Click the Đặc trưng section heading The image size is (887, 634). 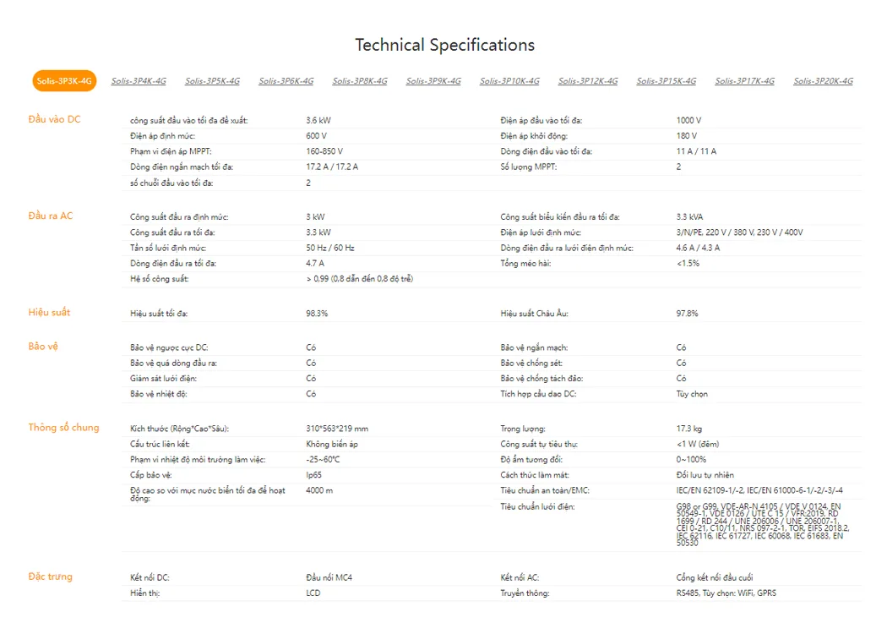pyautogui.click(x=50, y=577)
